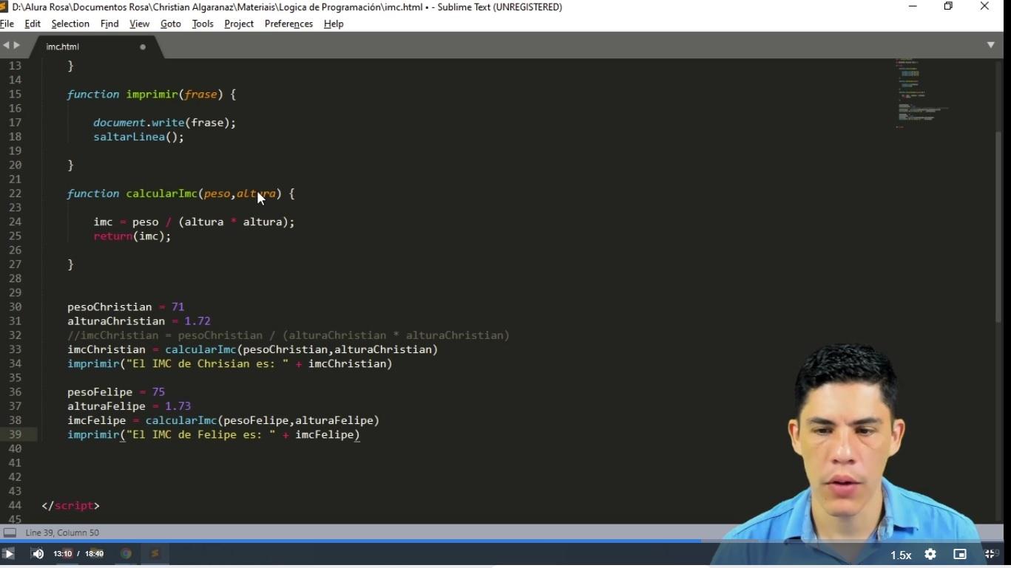Place cursor on 'function imprimir(frase)' line
The height and width of the screenshot is (568, 1011).
point(152,95)
